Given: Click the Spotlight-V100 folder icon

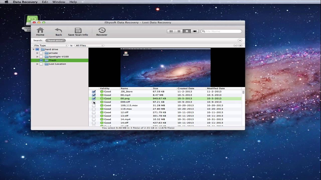Looking at the screenshot, I should [47, 57].
